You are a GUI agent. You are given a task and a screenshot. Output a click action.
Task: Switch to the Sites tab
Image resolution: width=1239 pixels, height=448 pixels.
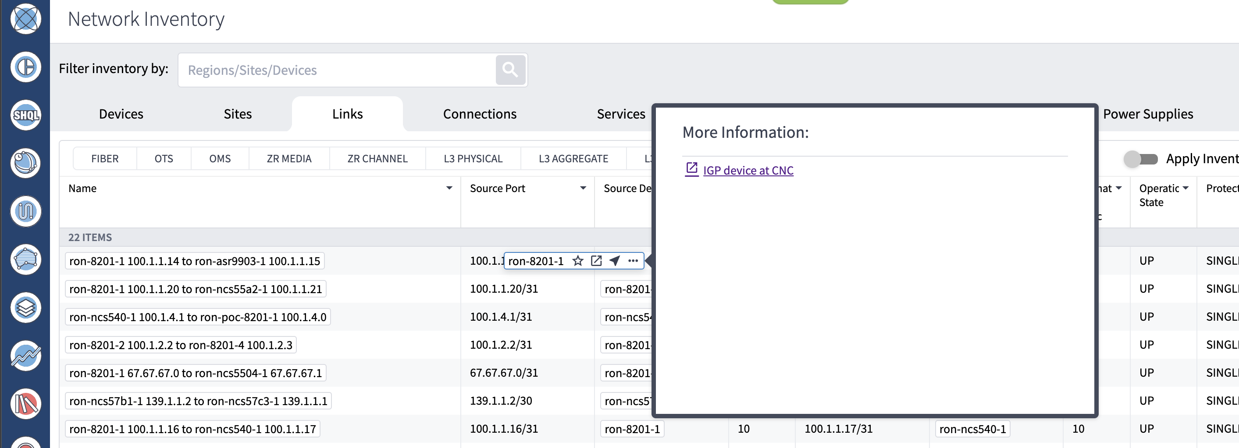238,114
